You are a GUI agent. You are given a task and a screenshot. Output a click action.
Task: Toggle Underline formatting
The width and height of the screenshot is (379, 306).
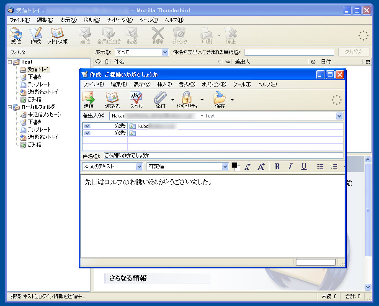pos(304,166)
